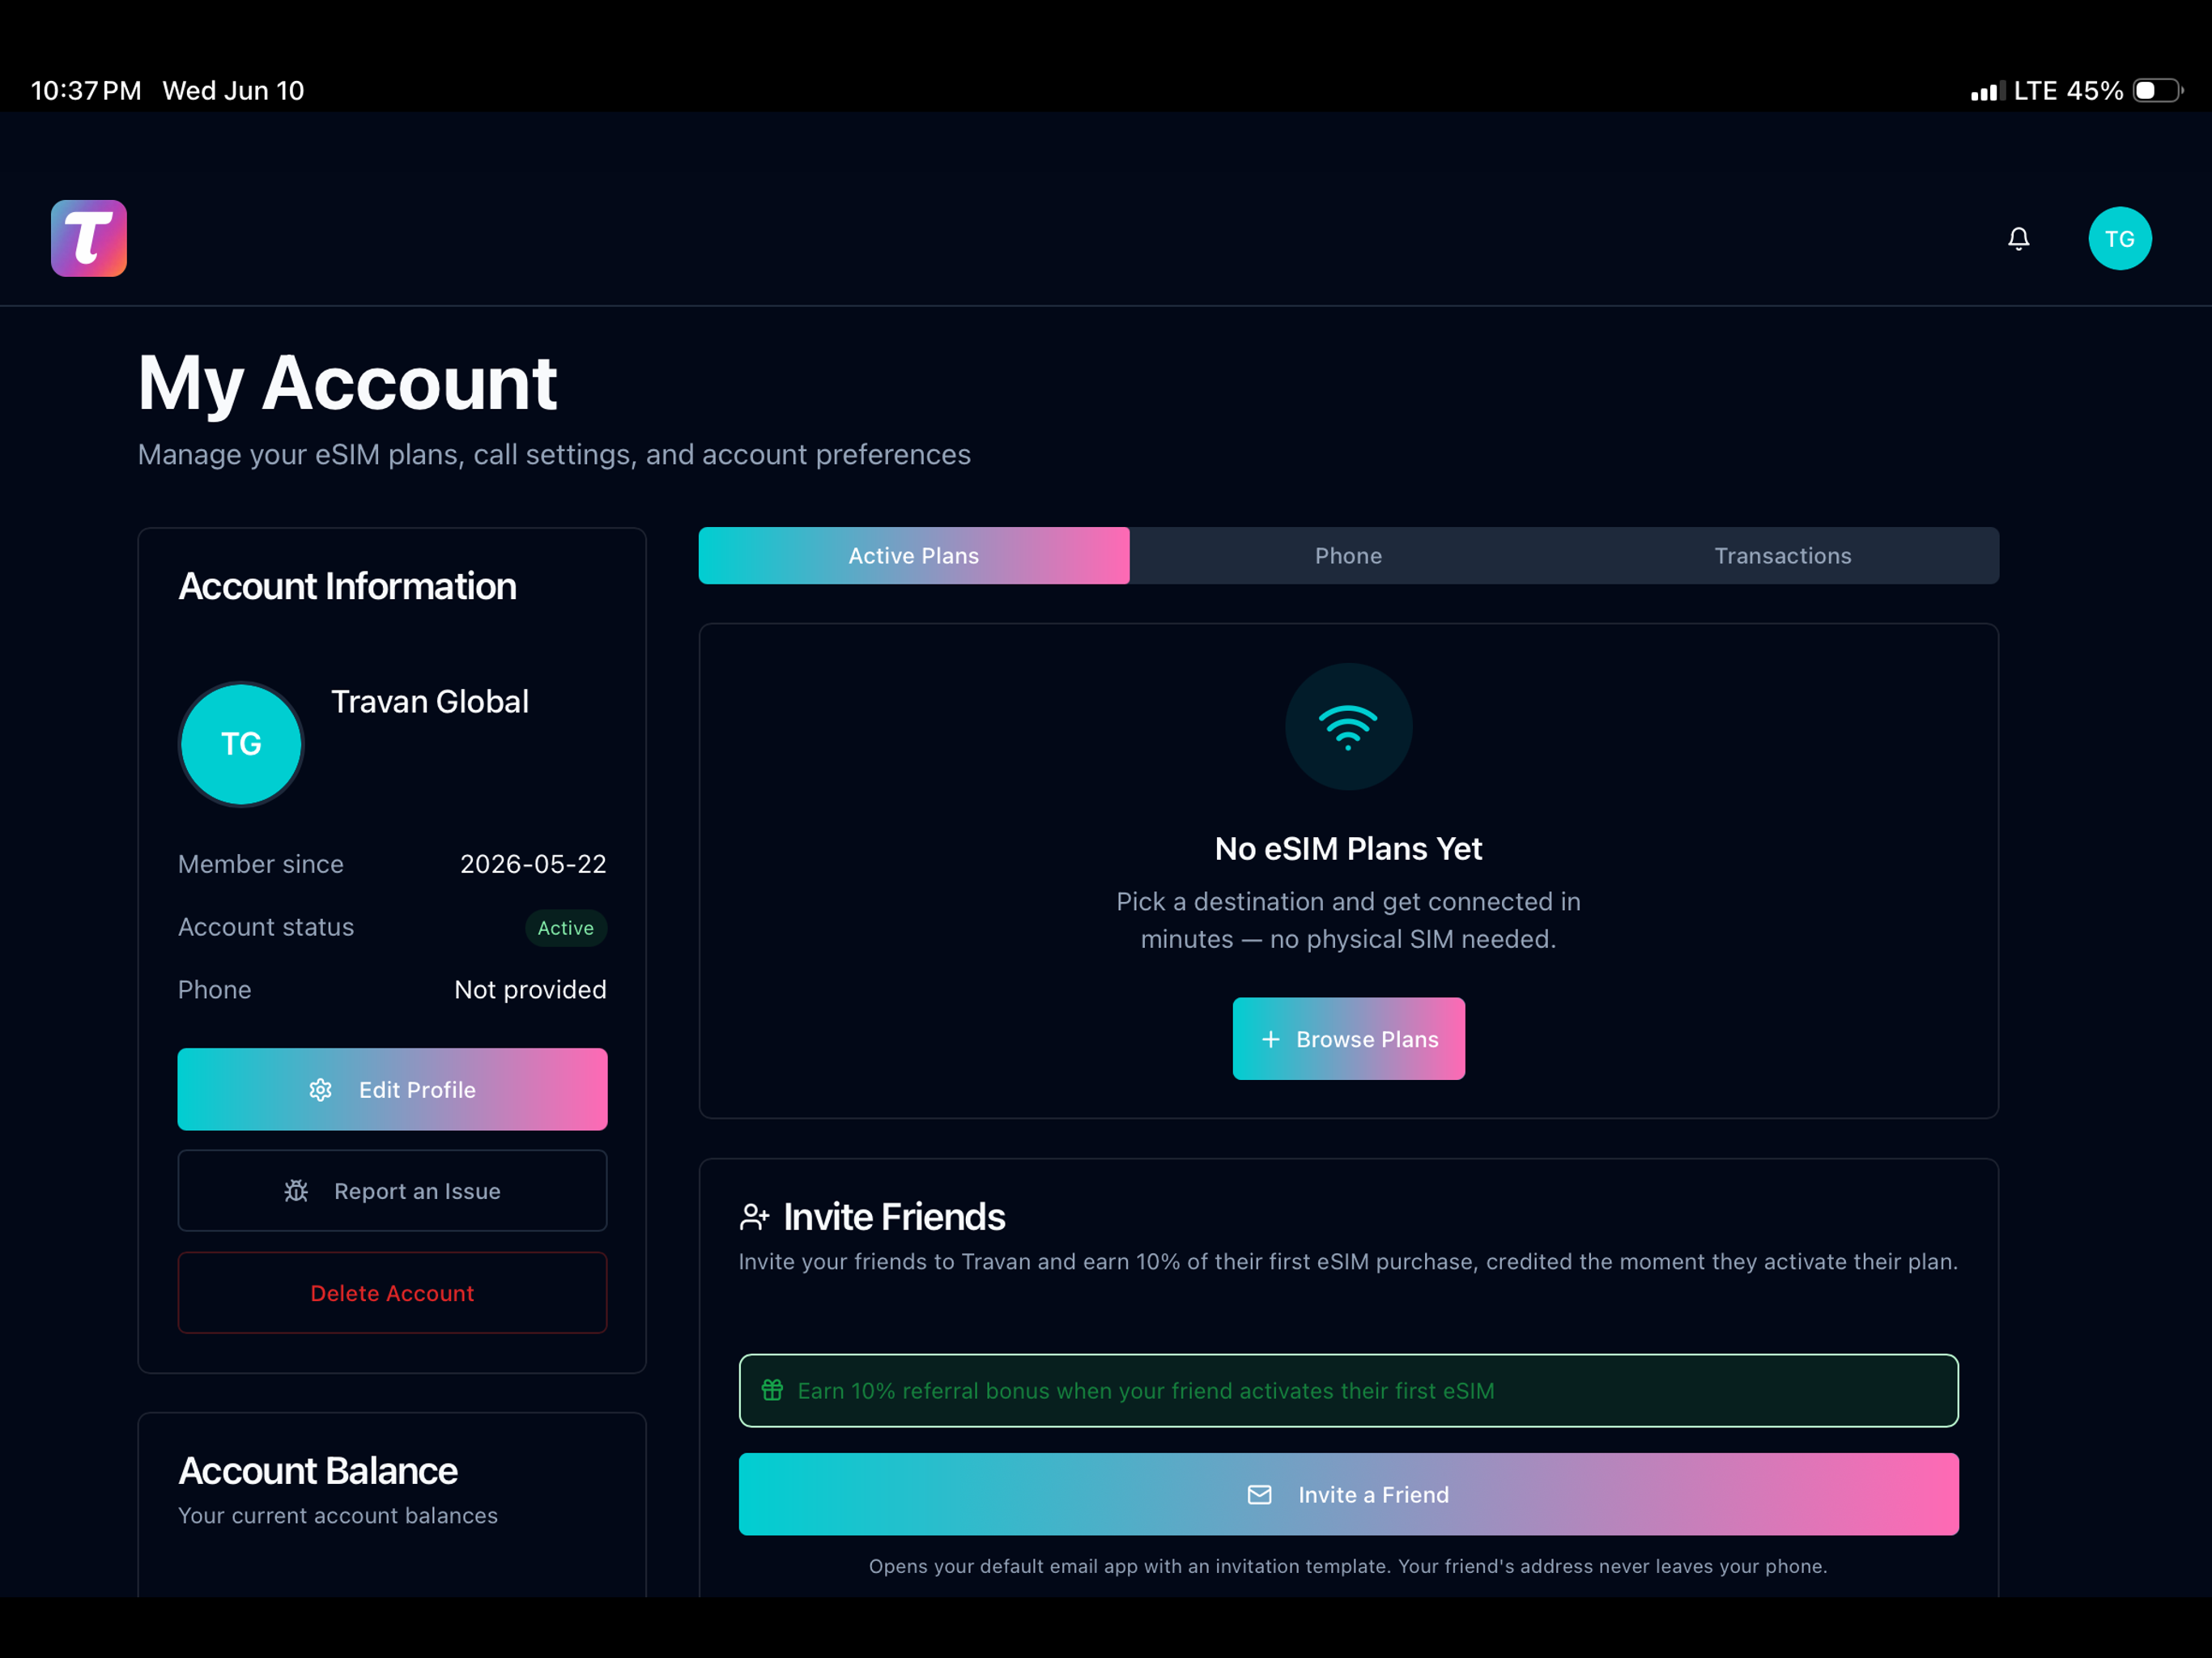Click the referral bonus banner text
The image size is (2212, 1658).
coord(1146,1390)
